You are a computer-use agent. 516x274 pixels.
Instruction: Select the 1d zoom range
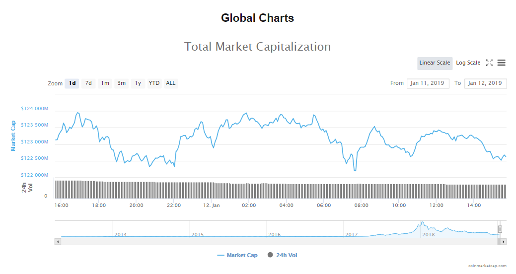(x=73, y=83)
